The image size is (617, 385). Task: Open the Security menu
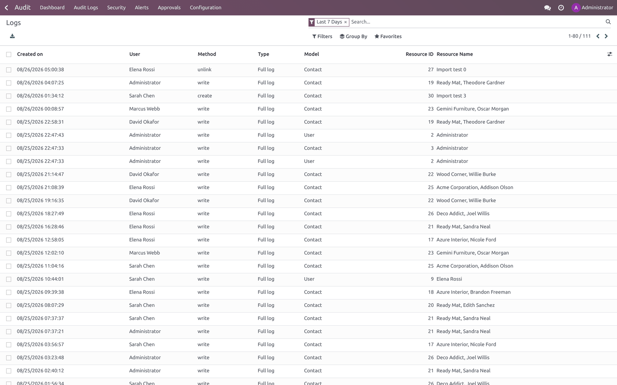pos(116,8)
